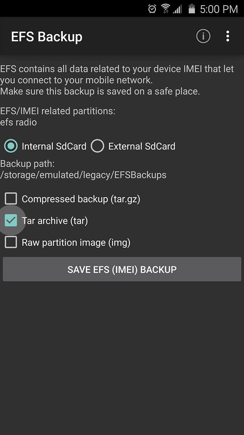Open the three-dot overflow menu

tap(228, 36)
